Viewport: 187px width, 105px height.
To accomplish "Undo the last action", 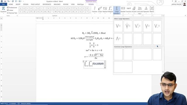I will click(8, 1).
